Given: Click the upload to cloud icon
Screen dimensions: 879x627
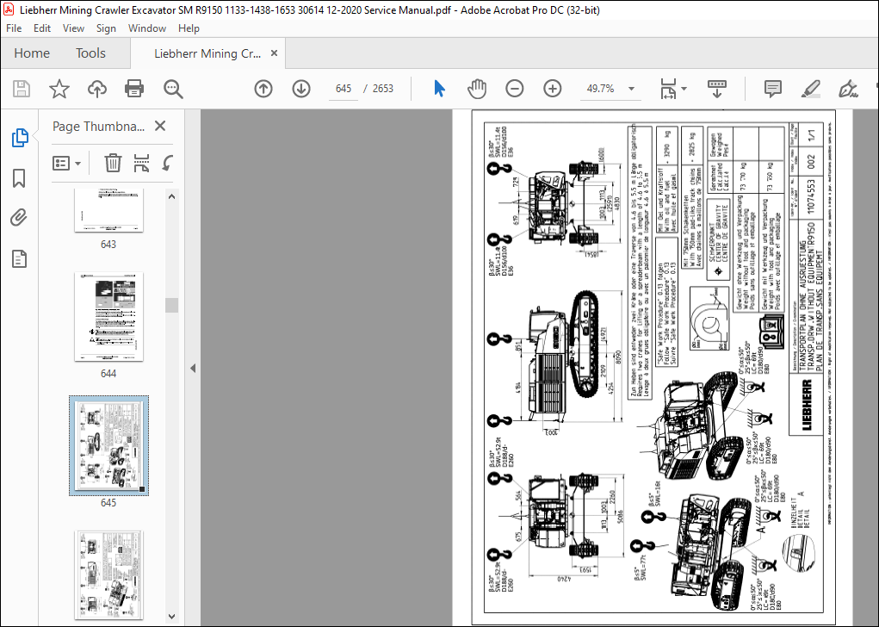Looking at the screenshot, I should click(x=97, y=89).
